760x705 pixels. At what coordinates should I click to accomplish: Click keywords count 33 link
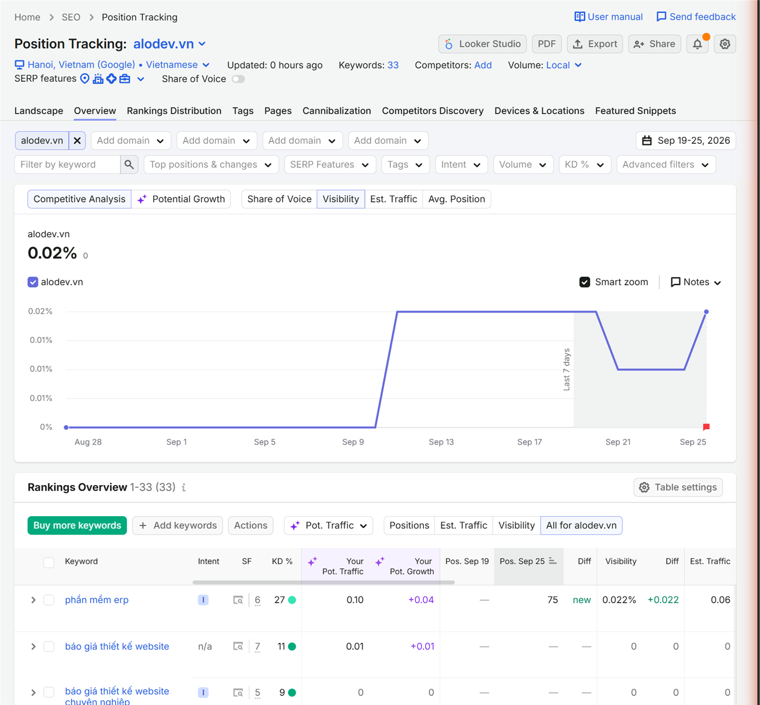point(393,65)
